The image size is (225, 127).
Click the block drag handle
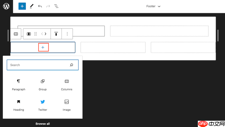click(36, 34)
